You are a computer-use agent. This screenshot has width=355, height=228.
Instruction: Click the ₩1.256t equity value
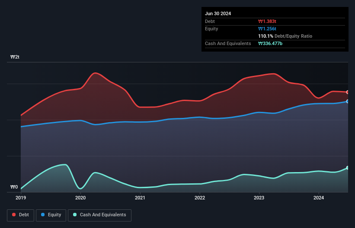tap(267, 29)
